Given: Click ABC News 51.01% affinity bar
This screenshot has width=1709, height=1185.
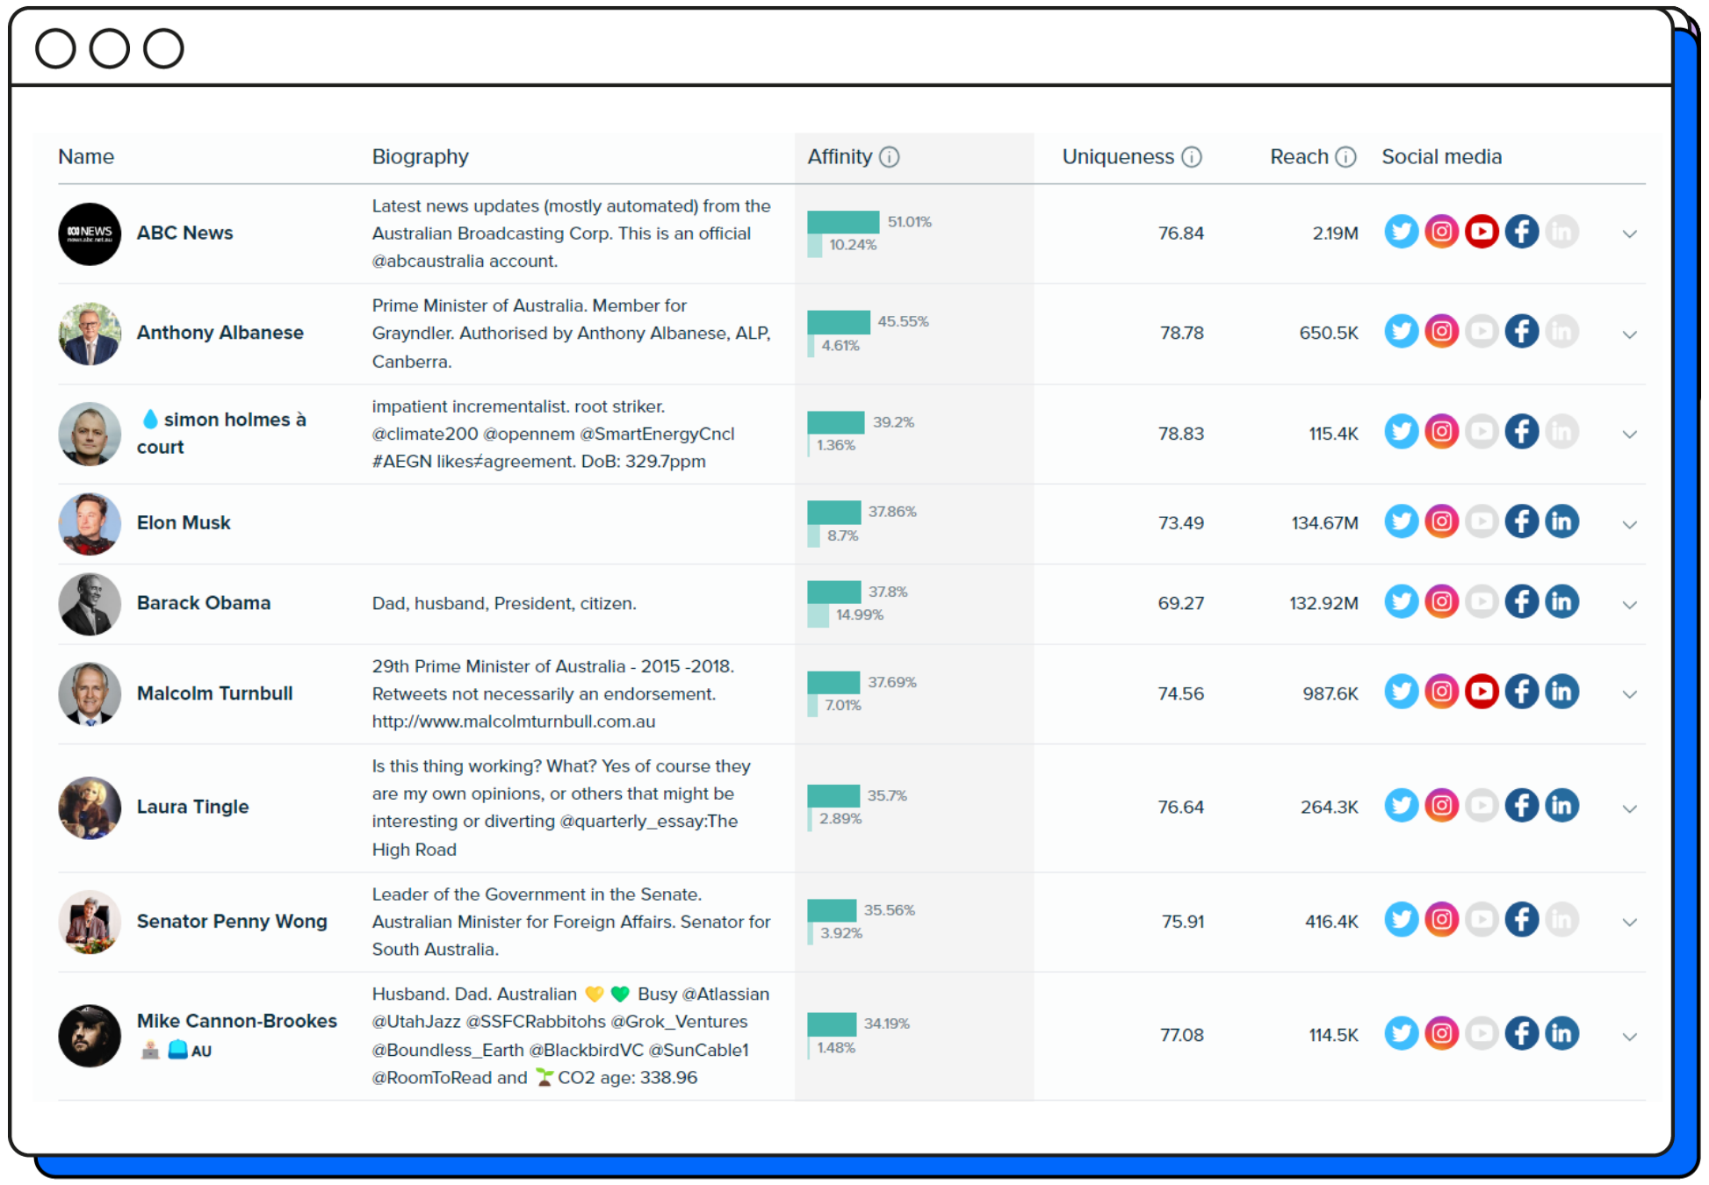Looking at the screenshot, I should [x=843, y=222].
